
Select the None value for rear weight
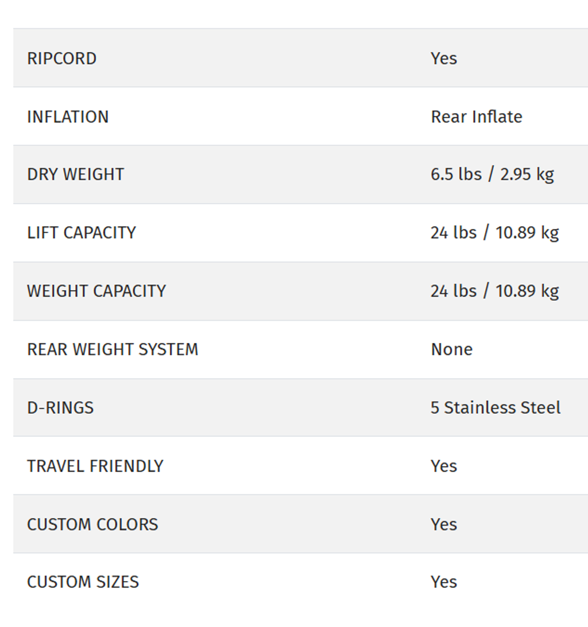[x=452, y=349]
